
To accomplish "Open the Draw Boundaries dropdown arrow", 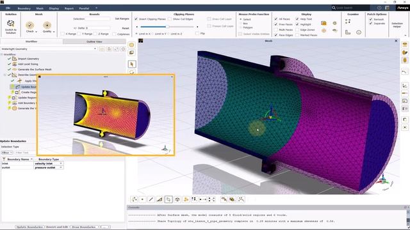I will 99,227.
